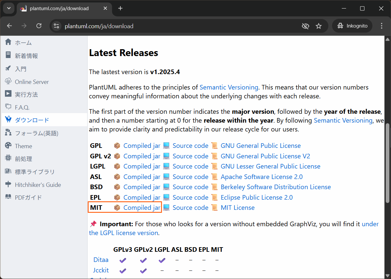Screen dimensions: 391x279
Task: Open EPL Source code link
Action: click(191, 197)
